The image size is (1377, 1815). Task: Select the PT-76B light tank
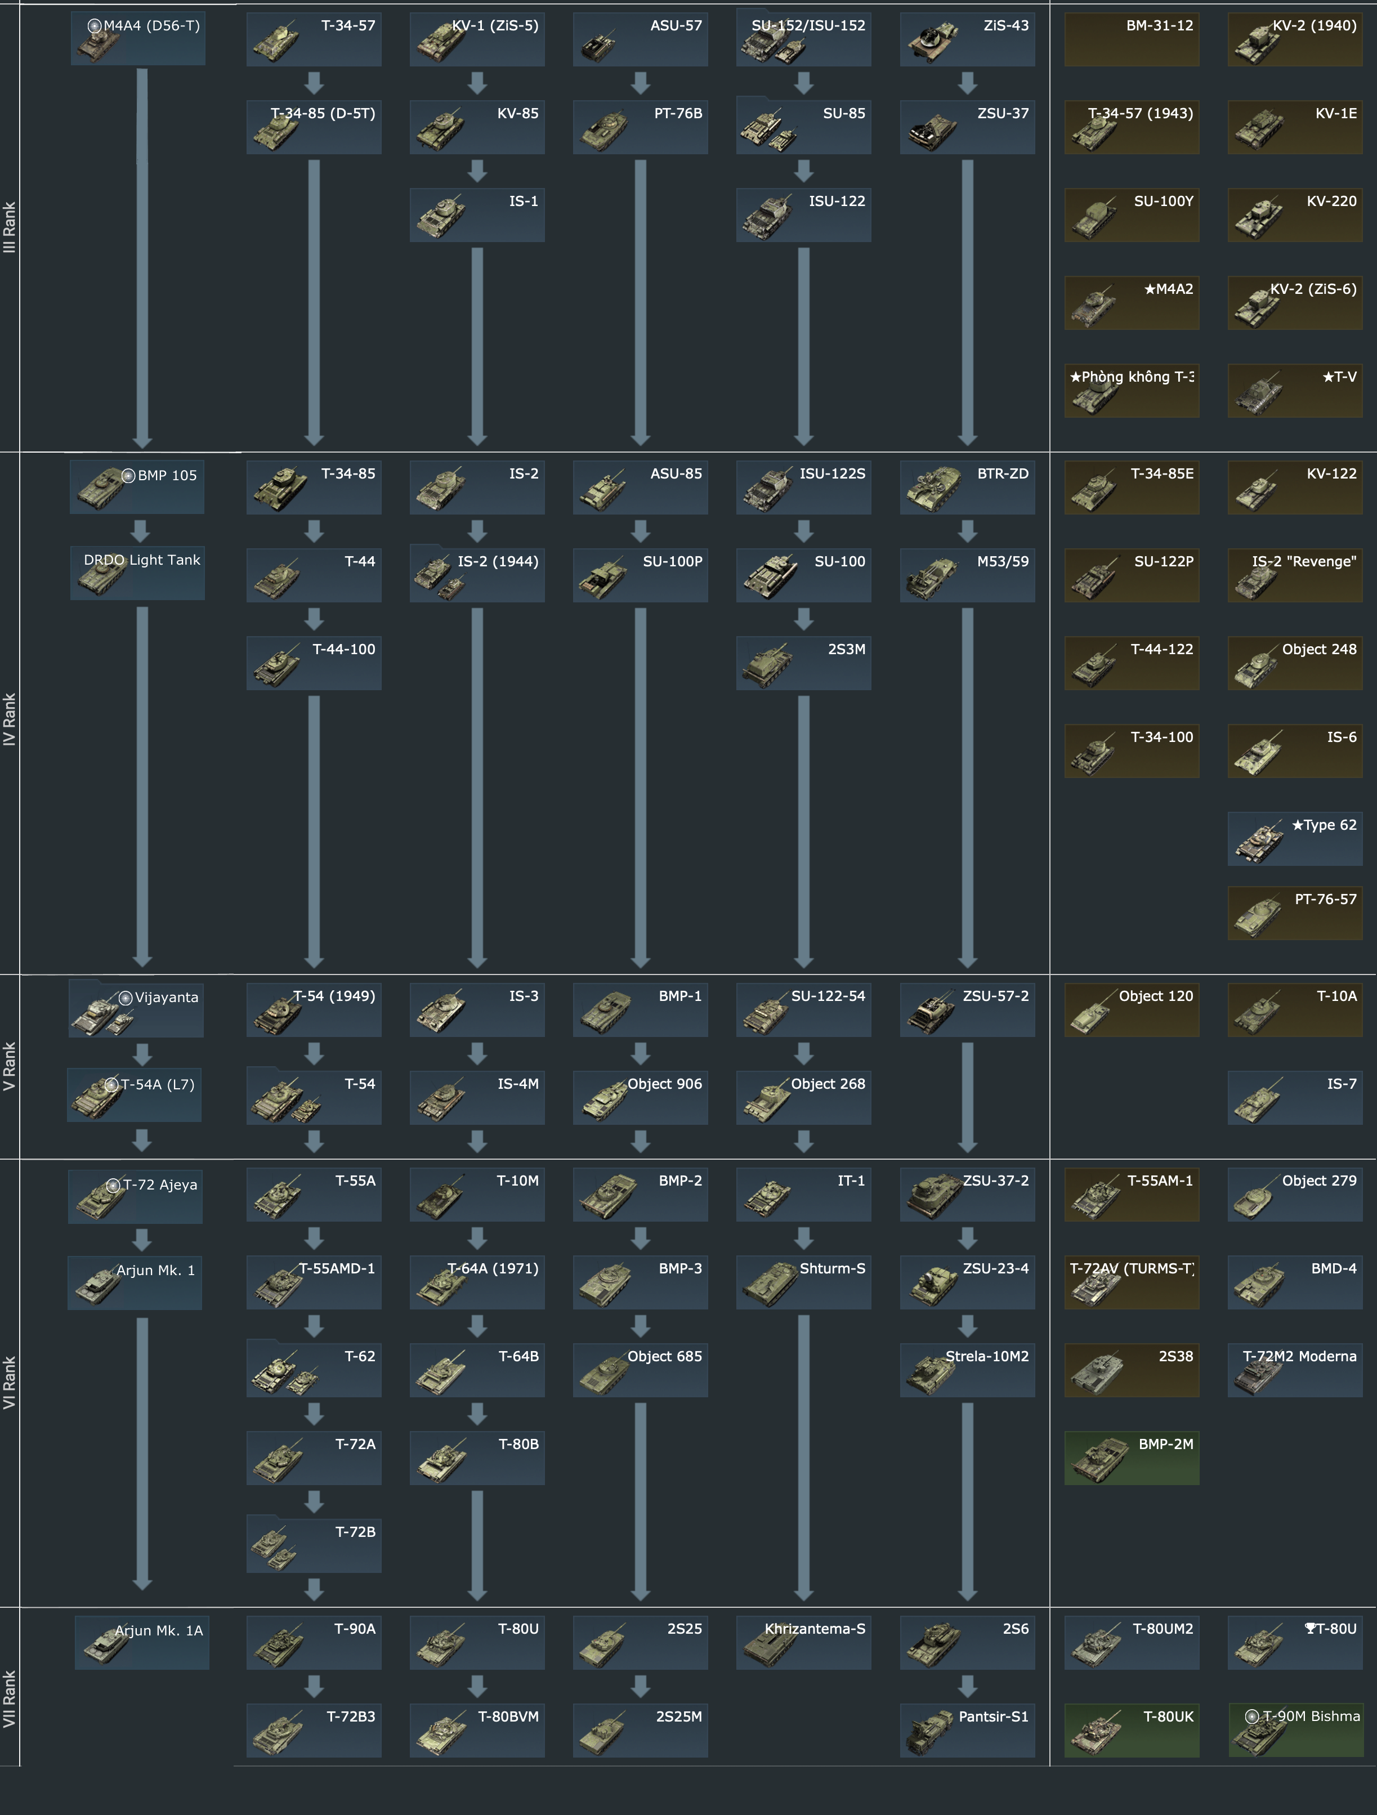[640, 126]
